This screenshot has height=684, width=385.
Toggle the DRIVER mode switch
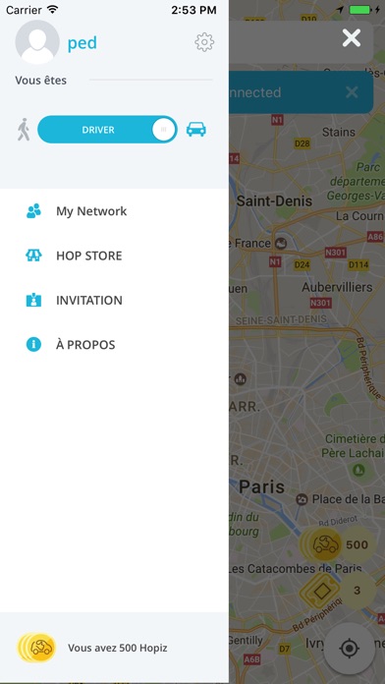pyautogui.click(x=107, y=130)
